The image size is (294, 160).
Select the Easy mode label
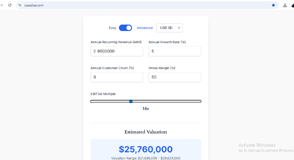point(112,28)
